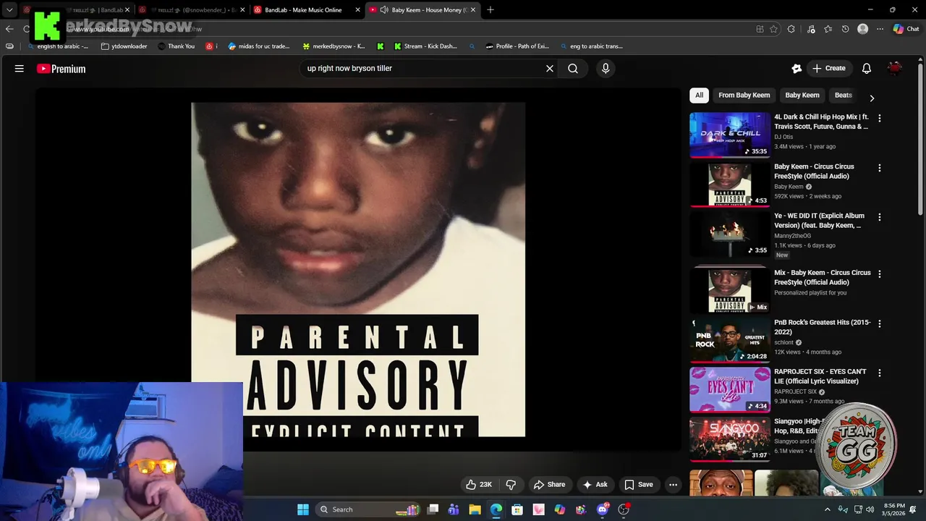Clear the search text with the X
The height and width of the screenshot is (521, 926).
click(x=550, y=69)
